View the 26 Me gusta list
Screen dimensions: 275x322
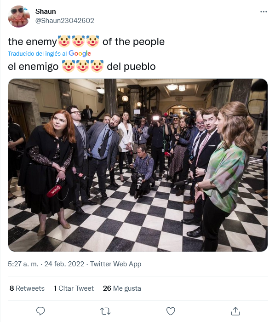pos(122,288)
